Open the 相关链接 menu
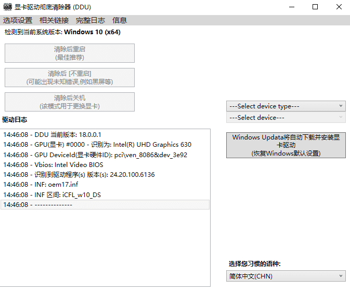This screenshot has height=292, width=350. [x=54, y=20]
